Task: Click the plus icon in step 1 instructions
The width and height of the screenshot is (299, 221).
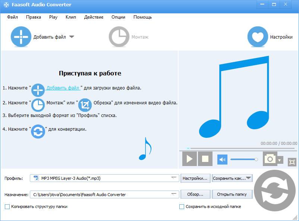Action: click(x=38, y=90)
